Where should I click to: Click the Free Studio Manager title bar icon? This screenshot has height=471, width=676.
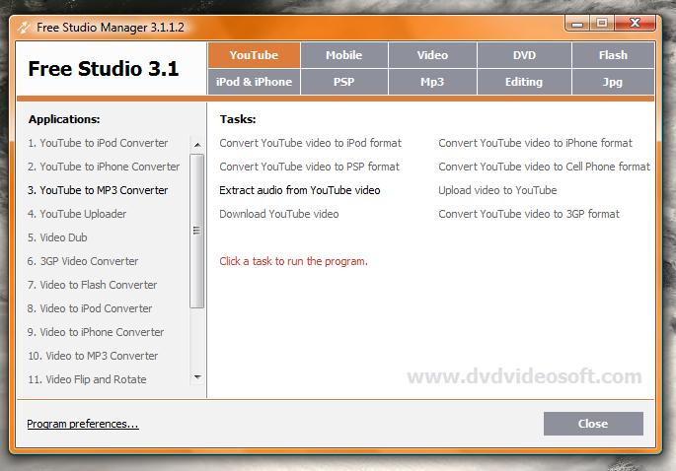point(24,28)
